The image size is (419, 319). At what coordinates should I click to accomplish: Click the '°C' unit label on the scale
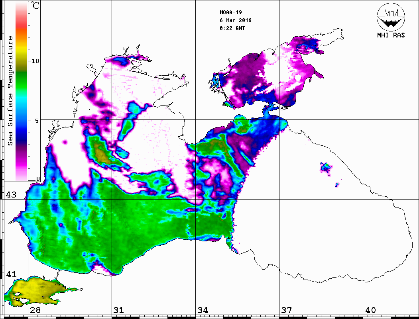pos(35,5)
